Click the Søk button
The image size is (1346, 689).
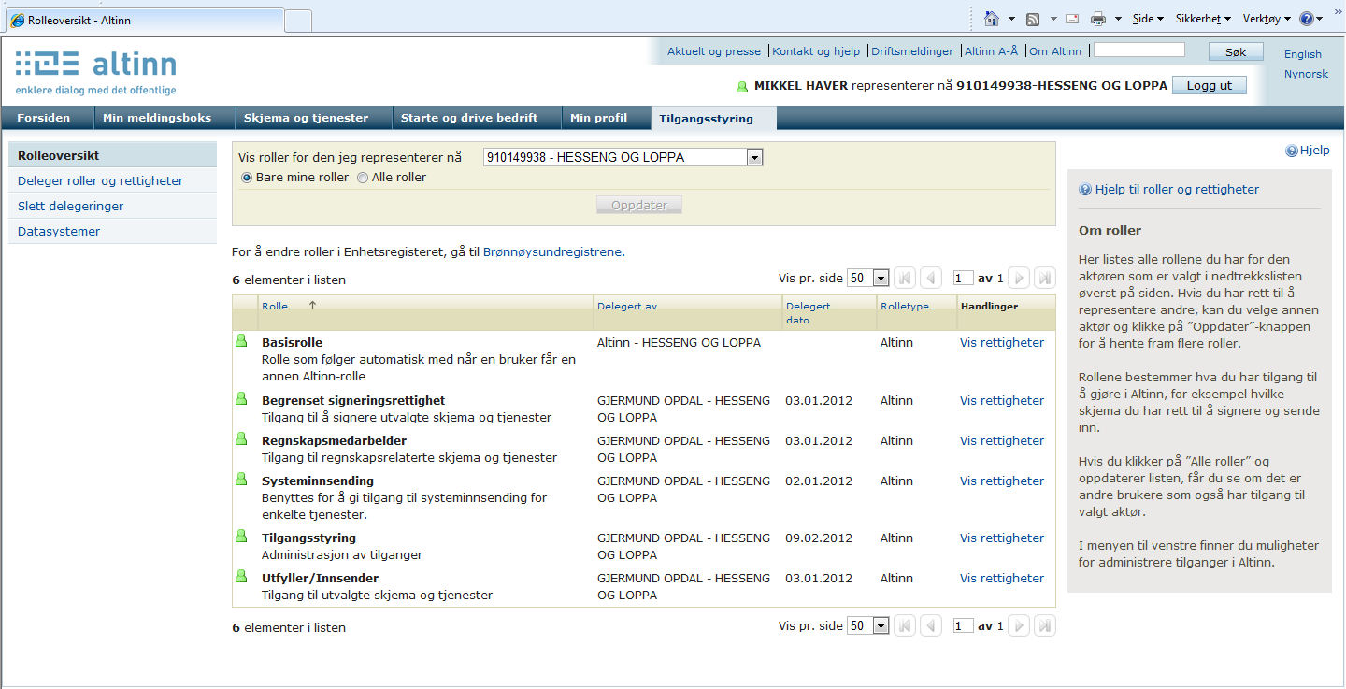[x=1236, y=51]
